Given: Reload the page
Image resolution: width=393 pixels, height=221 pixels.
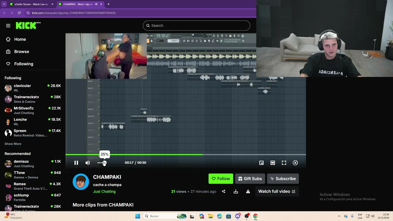Looking at the screenshot, I should click(19, 13).
